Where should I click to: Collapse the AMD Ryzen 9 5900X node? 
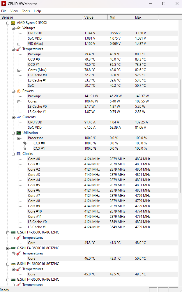8,23
